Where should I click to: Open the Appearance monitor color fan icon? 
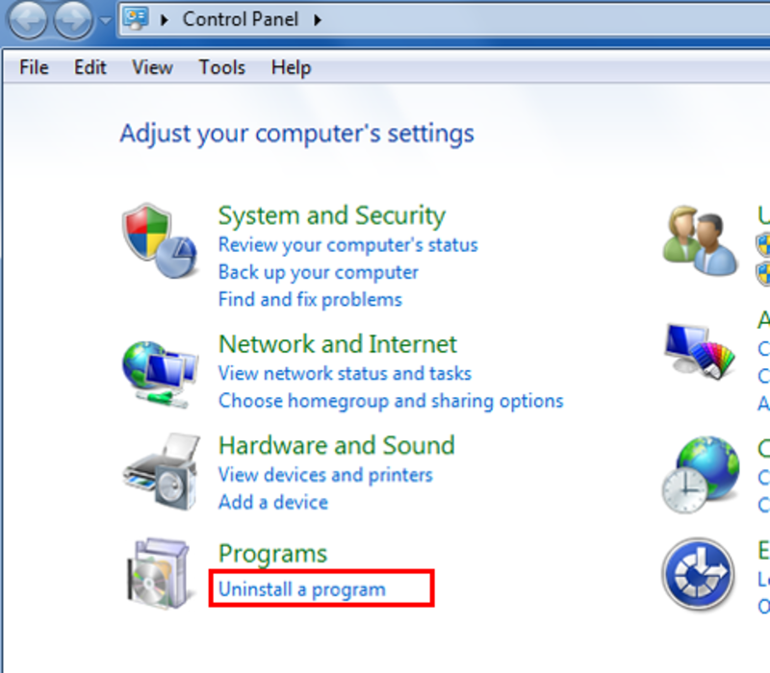tap(700, 350)
